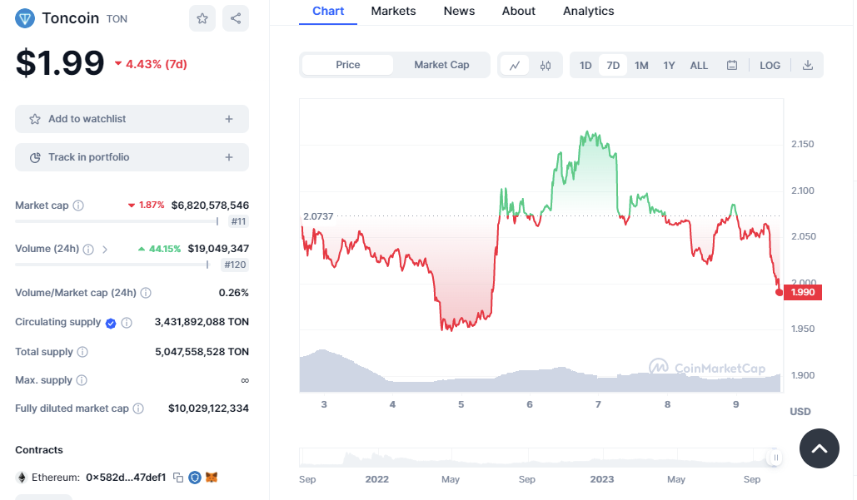The width and height of the screenshot is (857, 500).
Task: Set chart range to 7D
Action: coord(613,66)
